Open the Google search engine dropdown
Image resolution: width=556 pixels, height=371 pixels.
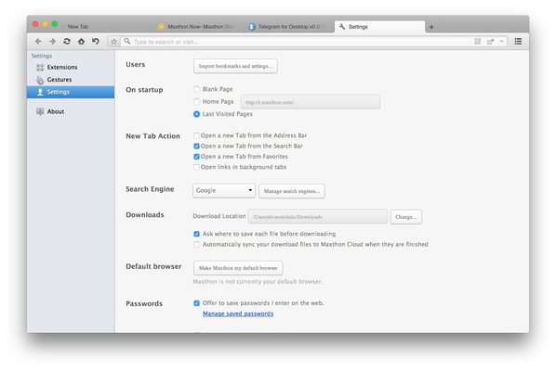[224, 190]
